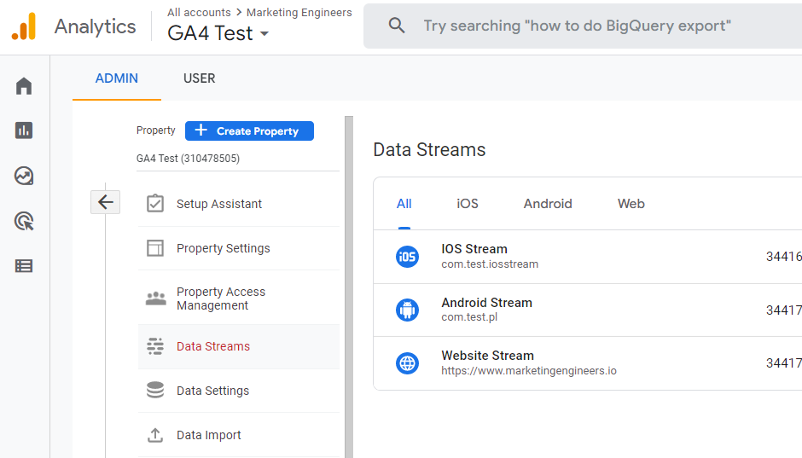Screen dimensions: 802x458
Task: Open the Home icon in sidebar
Action: pyautogui.click(x=24, y=86)
